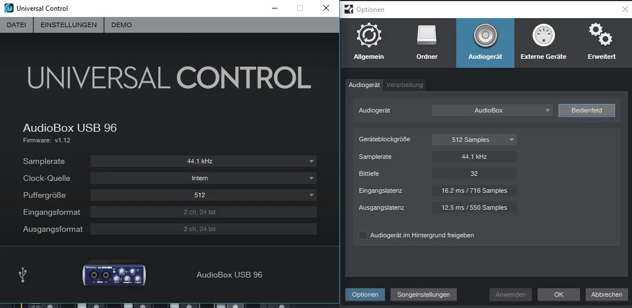Open the Clock-Quelle Intern dropdown

pyautogui.click(x=203, y=178)
